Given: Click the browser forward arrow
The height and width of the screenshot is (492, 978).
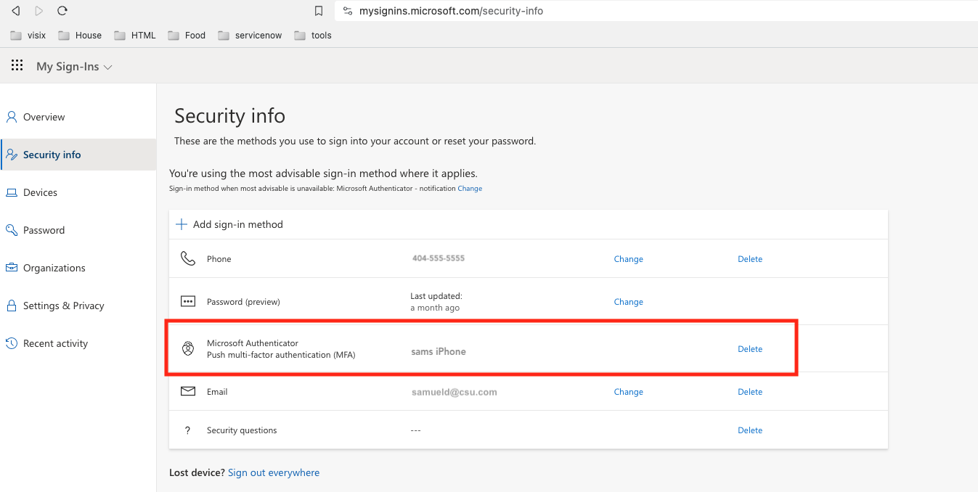Looking at the screenshot, I should coord(38,11).
